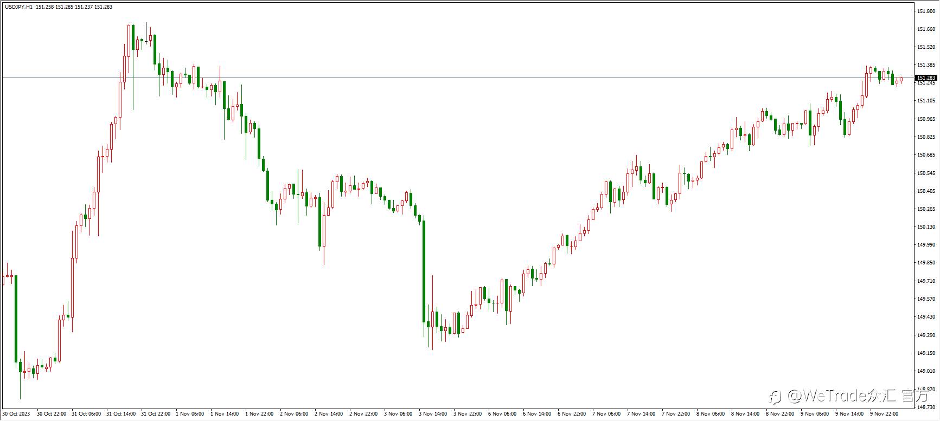Click the 149.150 price scale value
The width and height of the screenshot is (940, 421).
click(926, 353)
